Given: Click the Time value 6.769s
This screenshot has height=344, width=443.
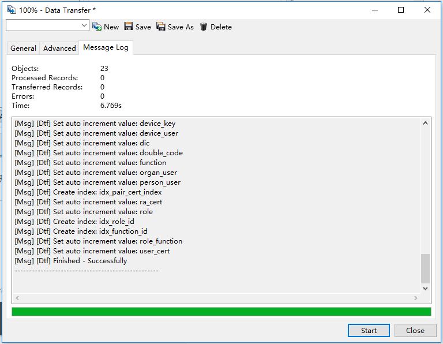Looking at the screenshot, I should [111, 106].
